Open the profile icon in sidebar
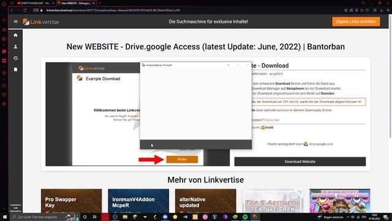 pyautogui.click(x=15, y=47)
